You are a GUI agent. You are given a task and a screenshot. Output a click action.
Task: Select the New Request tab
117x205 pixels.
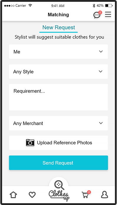[58, 28]
